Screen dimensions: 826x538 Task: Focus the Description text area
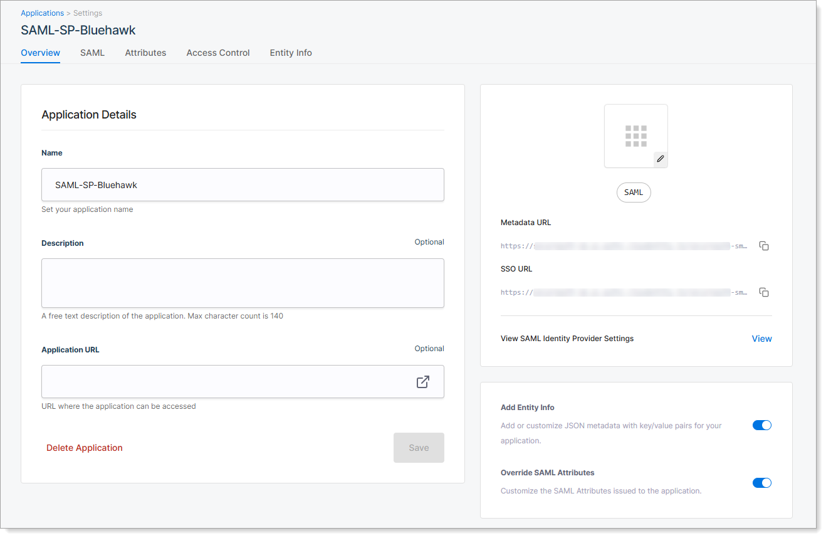point(243,283)
